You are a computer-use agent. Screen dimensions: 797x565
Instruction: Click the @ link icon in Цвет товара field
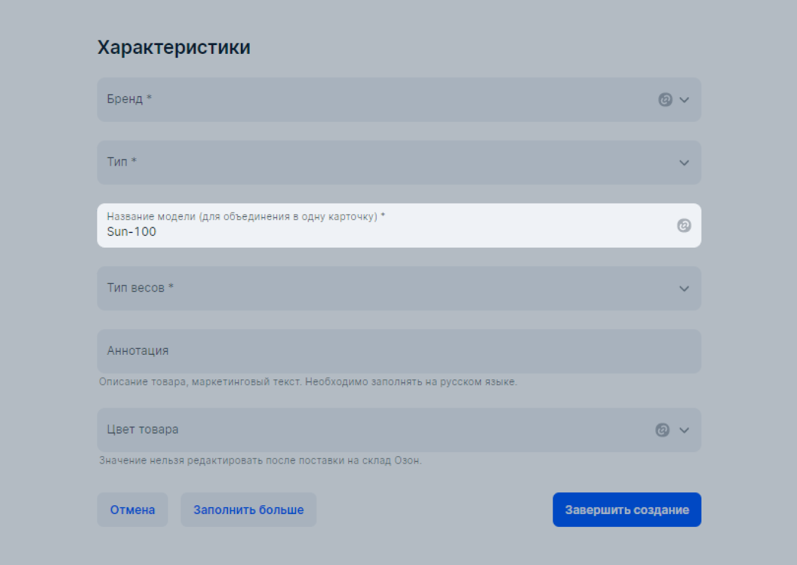point(663,430)
